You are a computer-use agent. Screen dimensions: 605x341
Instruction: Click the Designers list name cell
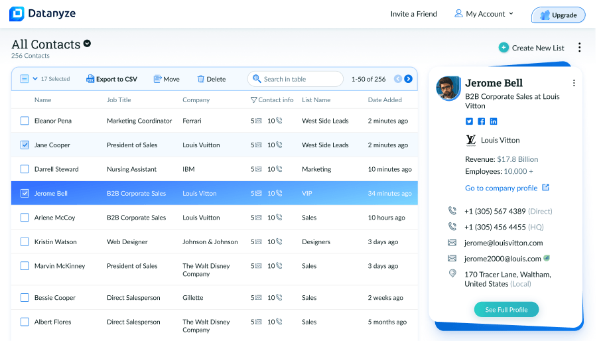(316, 242)
